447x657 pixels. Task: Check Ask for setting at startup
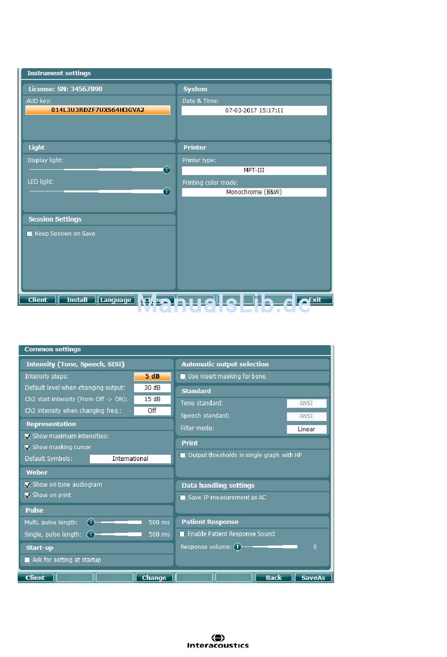click(x=27, y=560)
